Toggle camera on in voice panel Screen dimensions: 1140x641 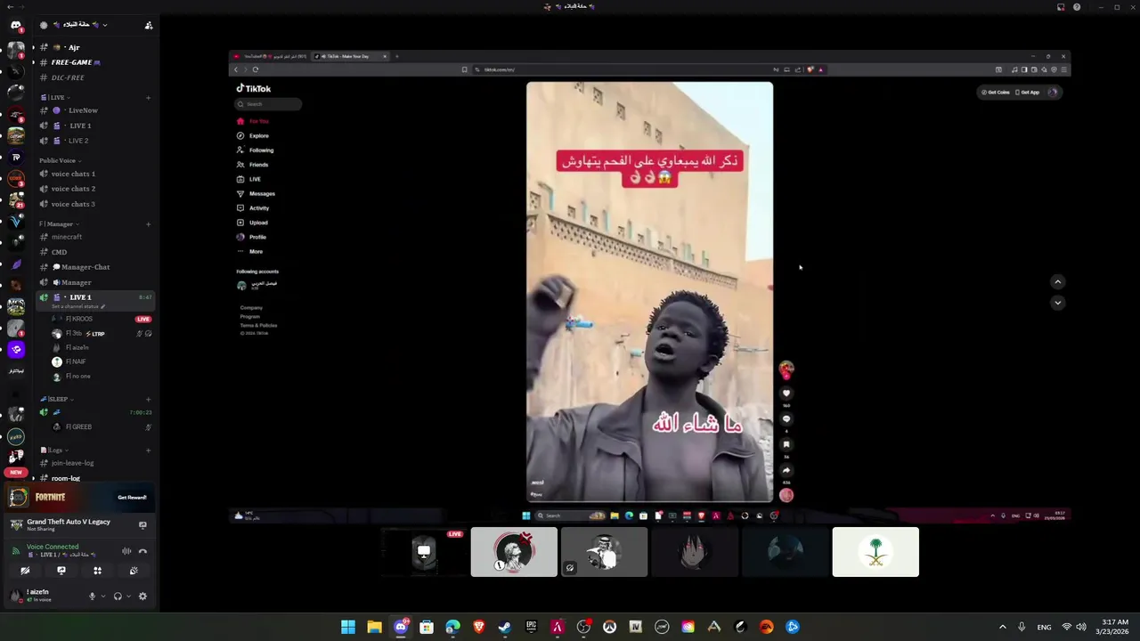tap(25, 571)
